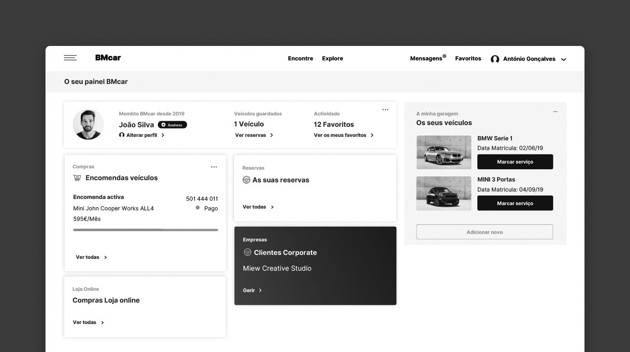Open three-dots menu on Encomendas veículos card
630x352 pixels.
coord(214,167)
